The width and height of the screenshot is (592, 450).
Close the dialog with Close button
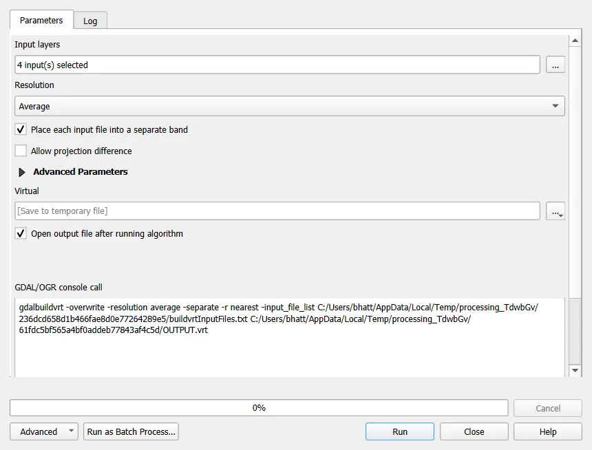tap(474, 431)
